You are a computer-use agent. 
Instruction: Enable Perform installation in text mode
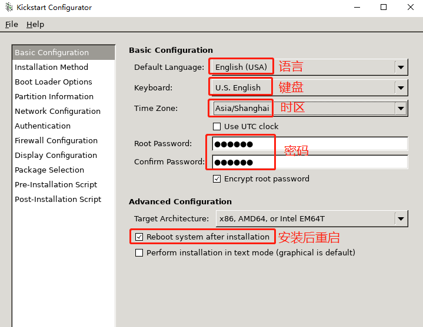(139, 252)
